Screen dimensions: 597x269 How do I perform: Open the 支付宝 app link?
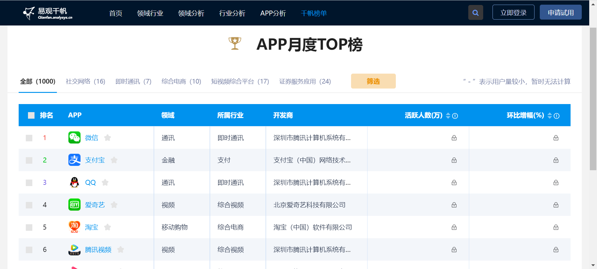pos(95,160)
